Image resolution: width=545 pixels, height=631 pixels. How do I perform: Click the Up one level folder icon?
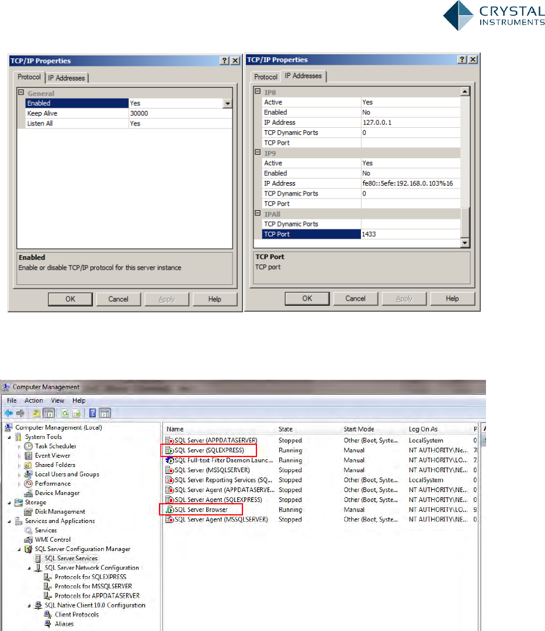(x=36, y=413)
